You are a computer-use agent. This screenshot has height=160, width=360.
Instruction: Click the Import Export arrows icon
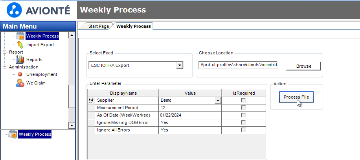click(x=20, y=45)
